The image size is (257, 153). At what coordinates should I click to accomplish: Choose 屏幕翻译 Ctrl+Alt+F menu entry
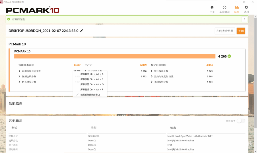92,90
